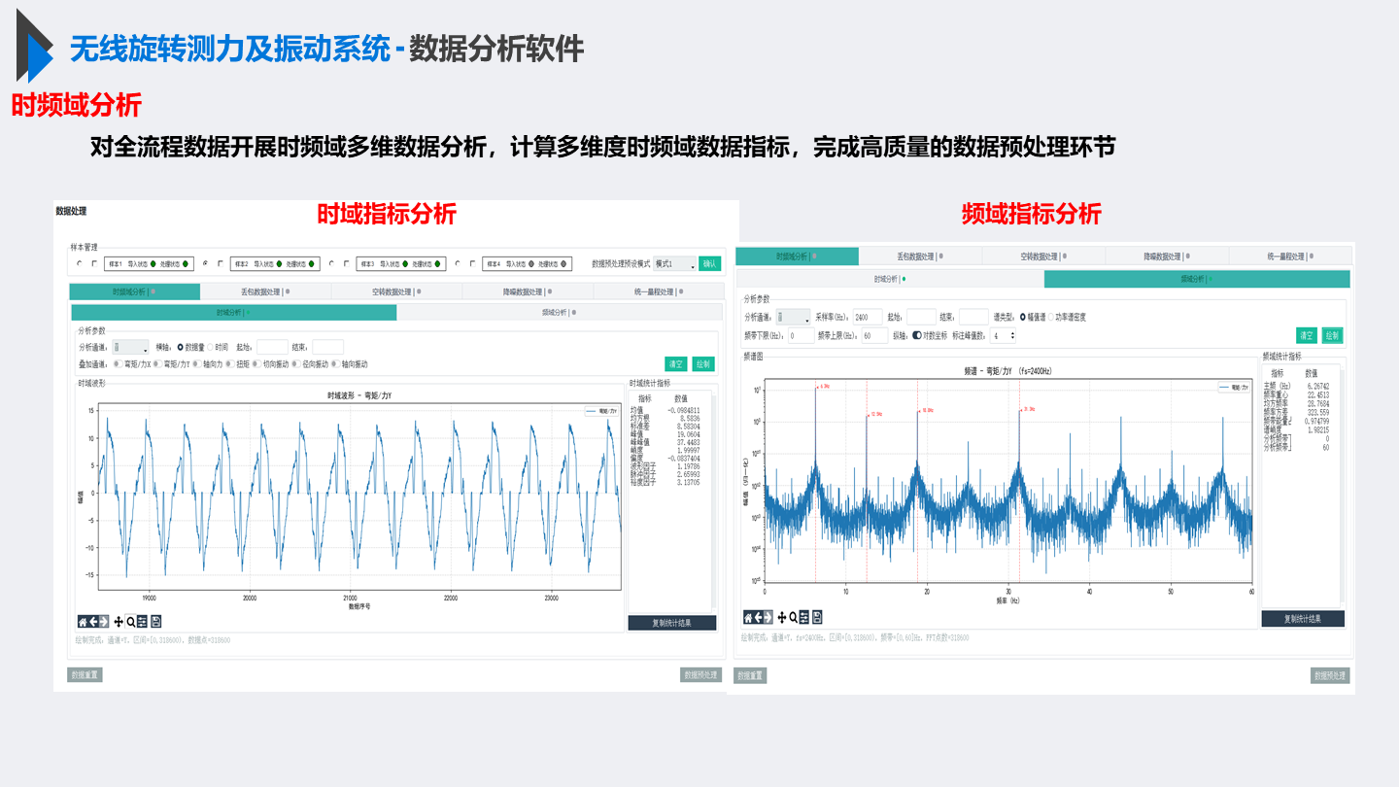Click 确认 button for preset mode
Viewport: 1399px width, 787px height.
(x=710, y=263)
